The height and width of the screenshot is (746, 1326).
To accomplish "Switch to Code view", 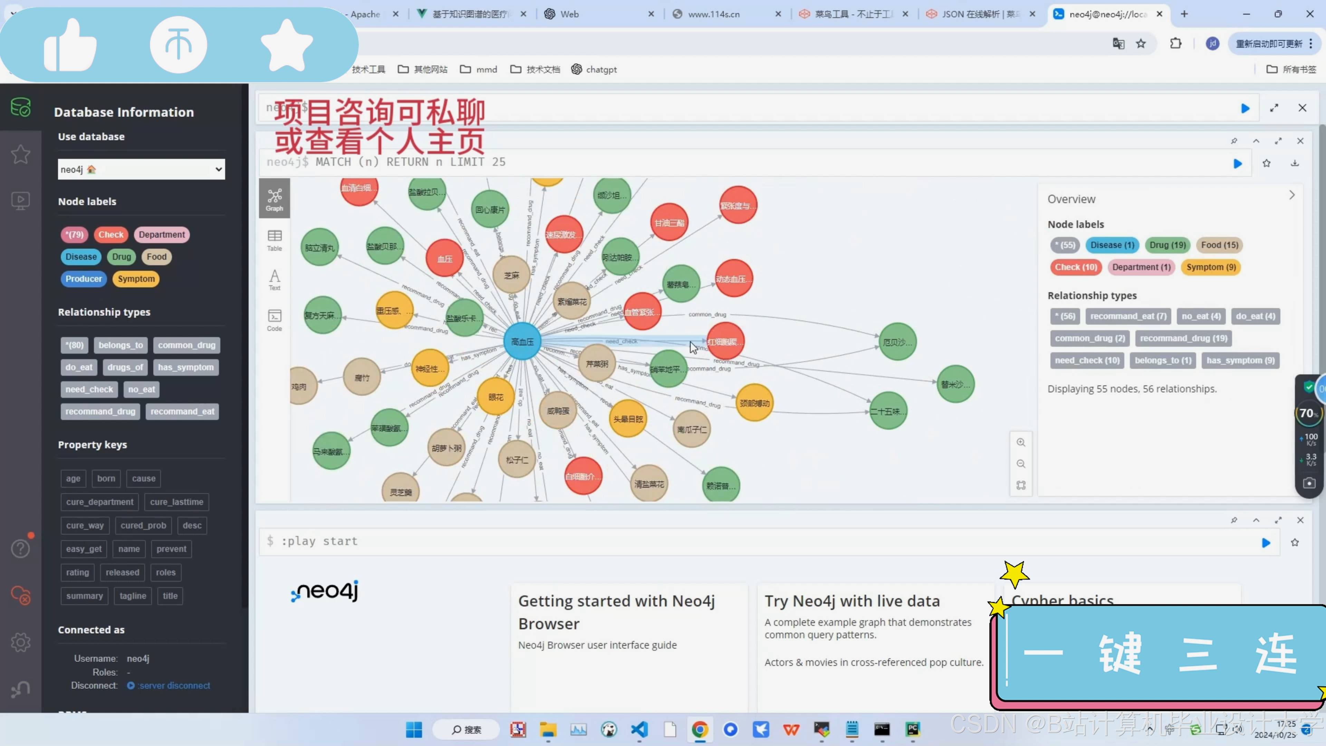I will click(275, 320).
